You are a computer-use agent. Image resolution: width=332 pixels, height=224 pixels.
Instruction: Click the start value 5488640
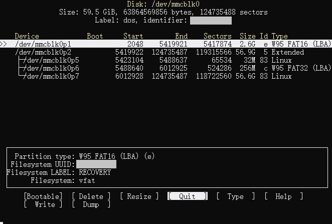(129, 68)
